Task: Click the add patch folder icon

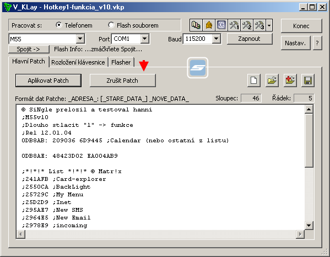Action: tap(290, 81)
